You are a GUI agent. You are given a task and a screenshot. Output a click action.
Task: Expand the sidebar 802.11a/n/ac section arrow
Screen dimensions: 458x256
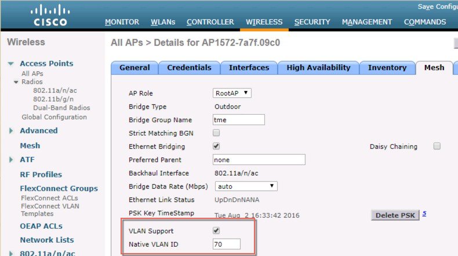(x=11, y=253)
